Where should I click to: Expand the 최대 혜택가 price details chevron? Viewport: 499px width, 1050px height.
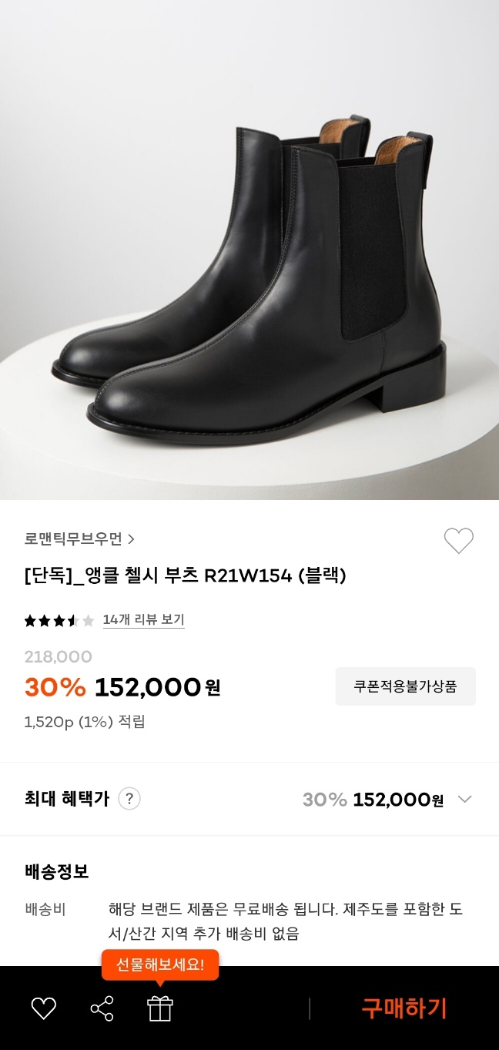tap(465, 800)
